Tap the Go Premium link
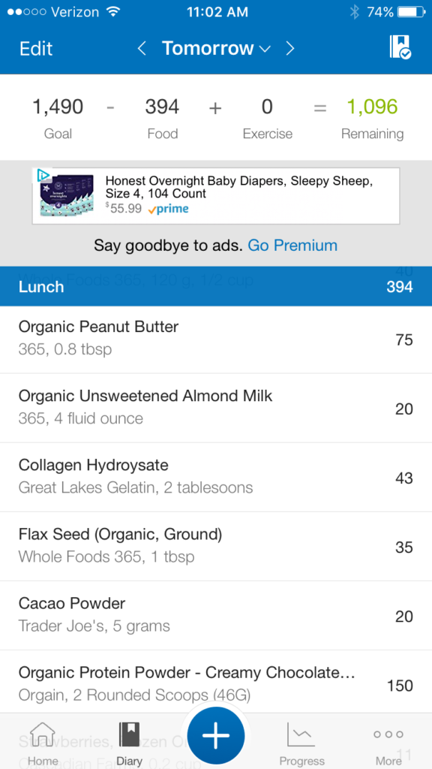Image resolution: width=432 pixels, height=769 pixels. pyautogui.click(x=292, y=246)
